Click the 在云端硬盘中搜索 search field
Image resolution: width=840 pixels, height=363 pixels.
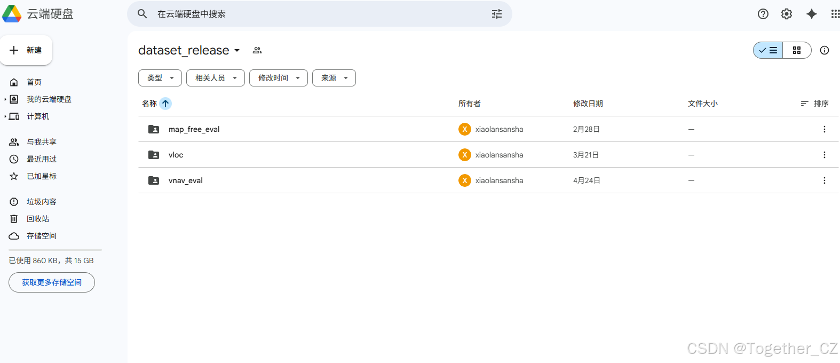320,14
